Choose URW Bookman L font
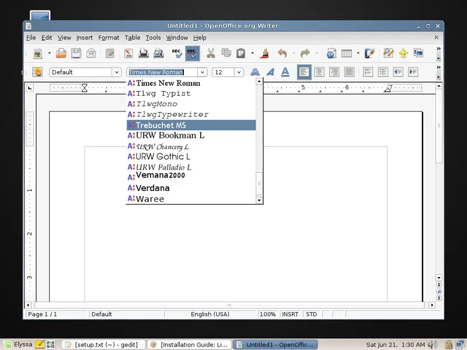The image size is (467, 350). 191,135
